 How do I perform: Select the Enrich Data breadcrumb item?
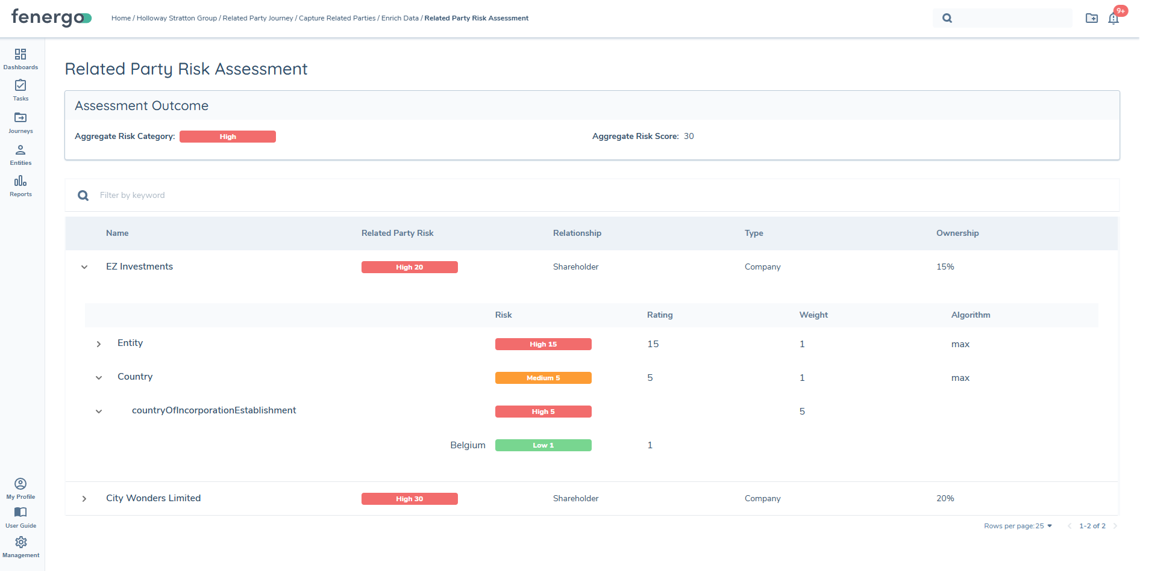[399, 18]
